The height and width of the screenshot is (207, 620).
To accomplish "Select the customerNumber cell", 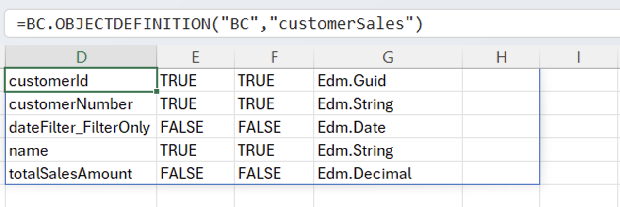I will 81,104.
